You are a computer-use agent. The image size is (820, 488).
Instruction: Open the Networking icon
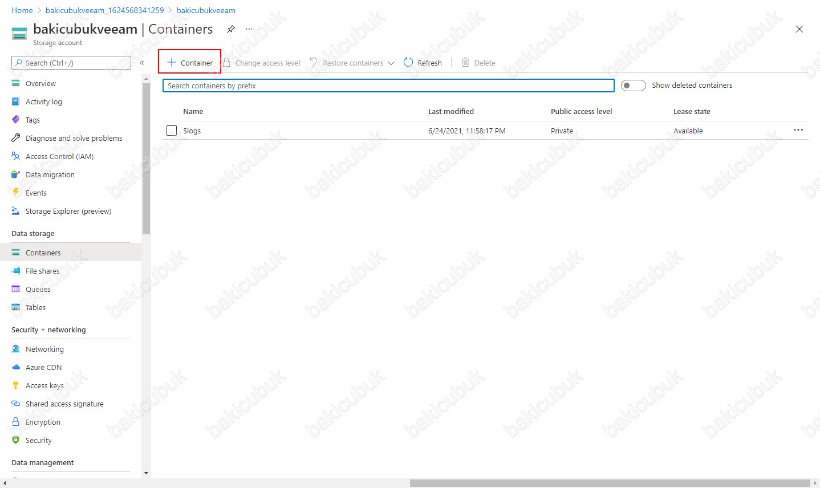pyautogui.click(x=16, y=349)
